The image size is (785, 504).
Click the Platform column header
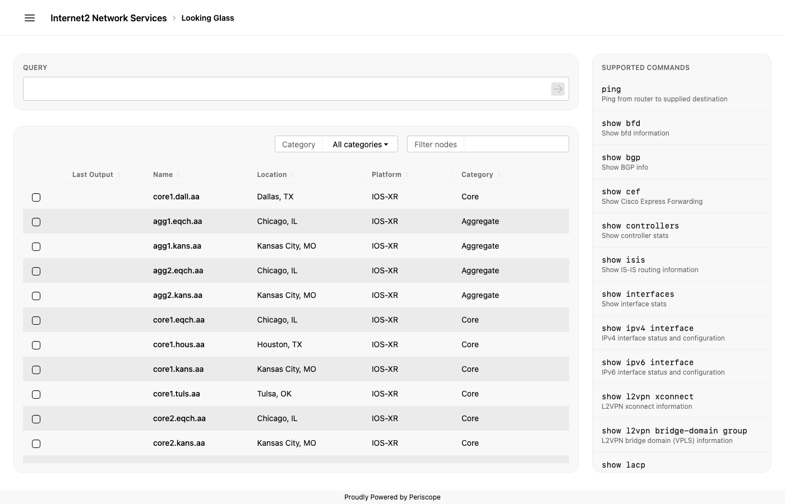click(386, 175)
